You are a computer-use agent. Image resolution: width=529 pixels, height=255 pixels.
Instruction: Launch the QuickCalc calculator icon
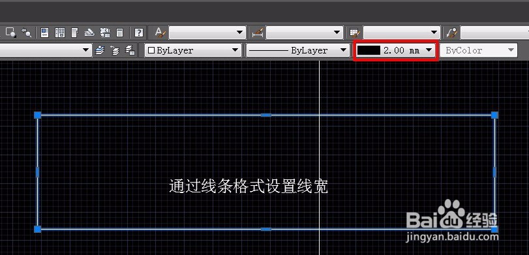(x=119, y=33)
